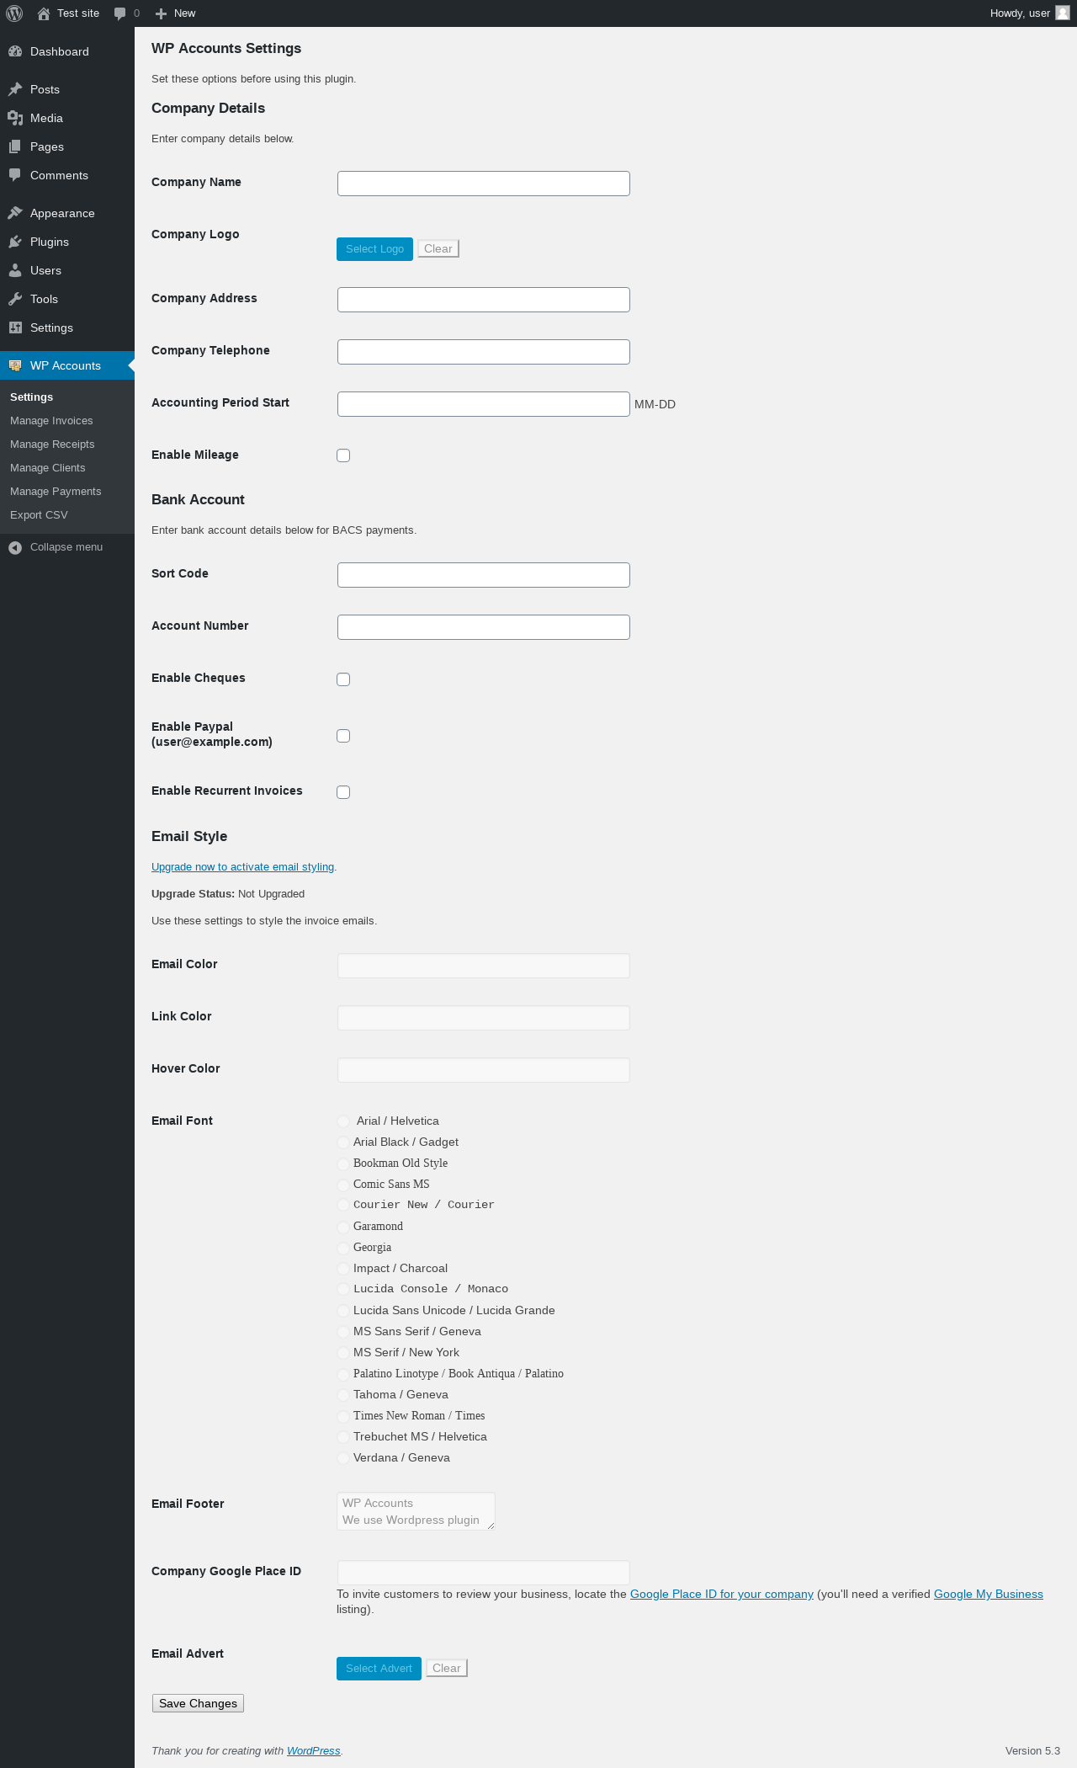Image resolution: width=1077 pixels, height=1768 pixels.
Task: Open the Howdy, user account menu
Action: pos(1028,13)
